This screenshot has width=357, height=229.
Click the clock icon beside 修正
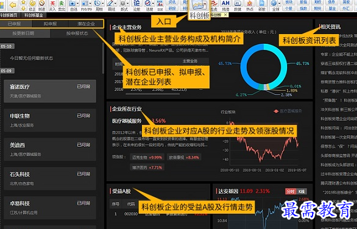point(42,3)
